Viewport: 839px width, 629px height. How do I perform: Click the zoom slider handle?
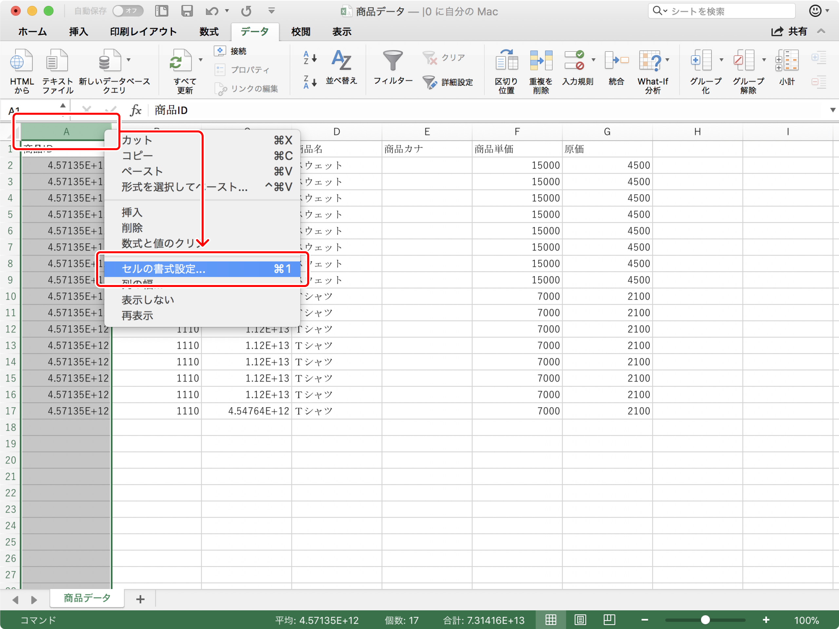[705, 620]
